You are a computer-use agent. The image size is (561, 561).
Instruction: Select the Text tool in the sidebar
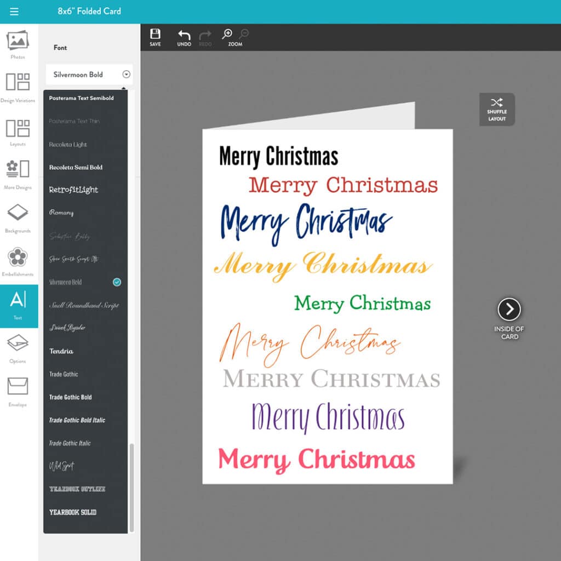18,302
